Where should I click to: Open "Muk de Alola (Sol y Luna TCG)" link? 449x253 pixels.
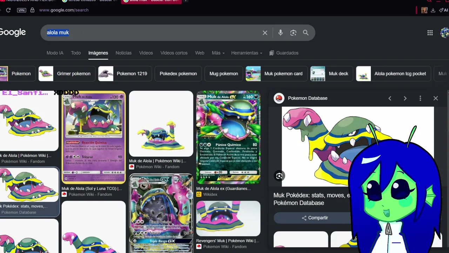(92, 189)
